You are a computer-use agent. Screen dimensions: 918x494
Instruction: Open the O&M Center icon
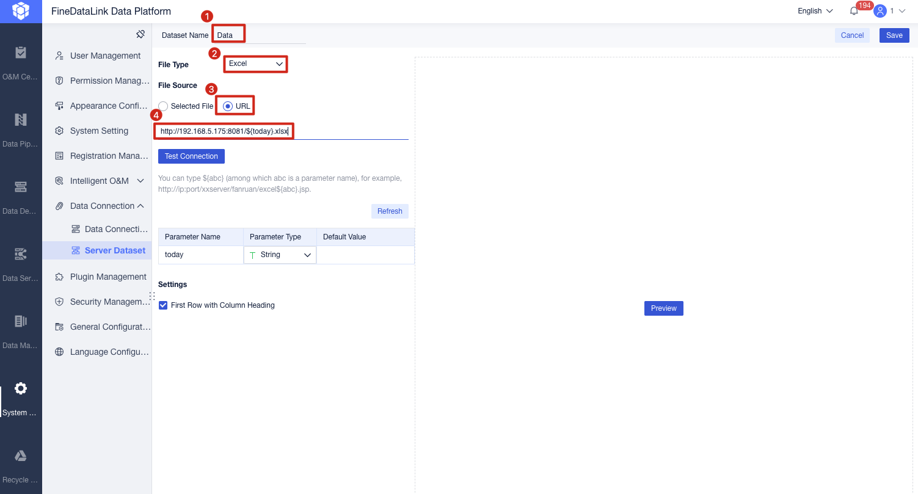click(21, 53)
